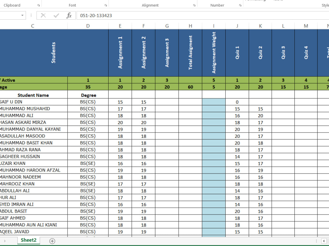Select the MUHAMMAD MUSHAHID name cell
Image resolution: width=329 pixels, height=246 pixels.
click(34, 109)
